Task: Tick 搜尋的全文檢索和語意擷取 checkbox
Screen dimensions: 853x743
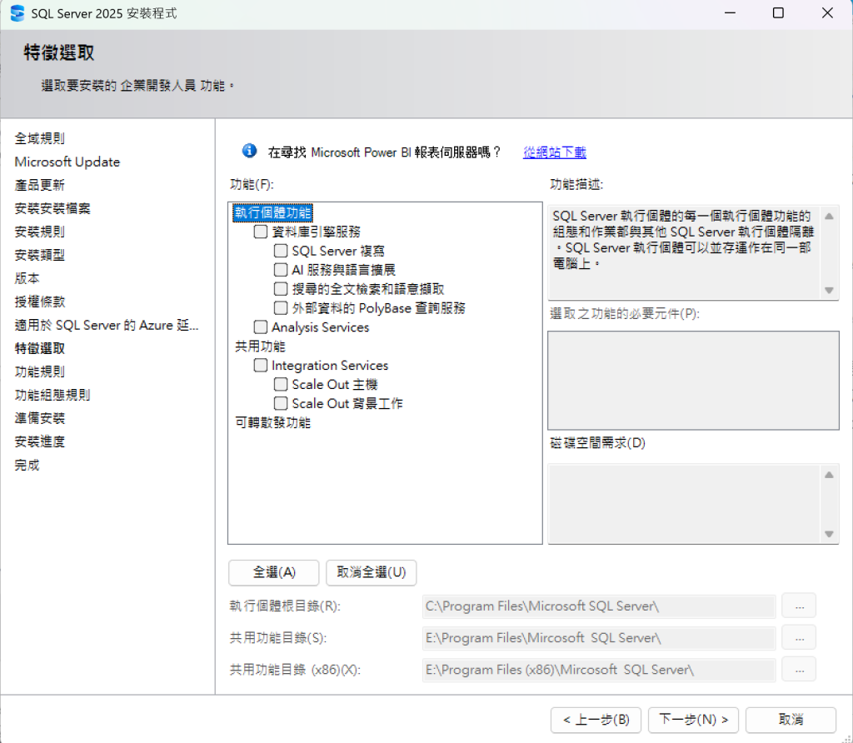Action: (x=281, y=289)
